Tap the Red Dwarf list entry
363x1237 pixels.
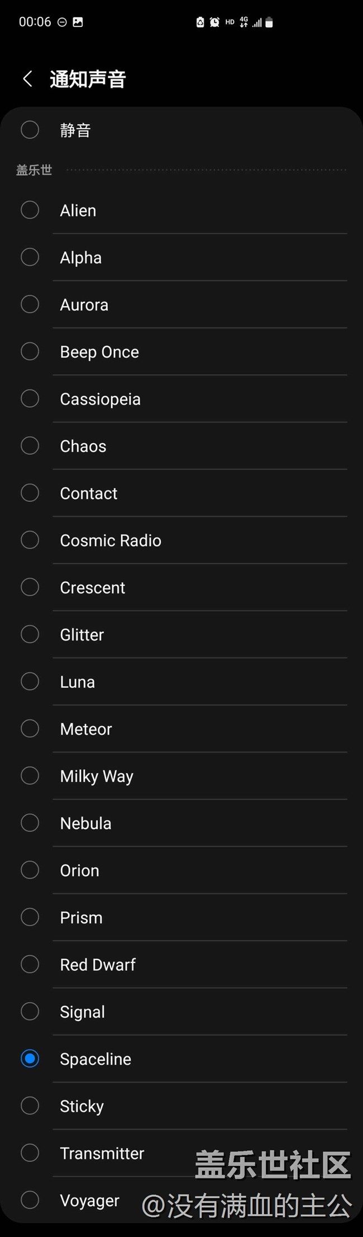[98, 965]
